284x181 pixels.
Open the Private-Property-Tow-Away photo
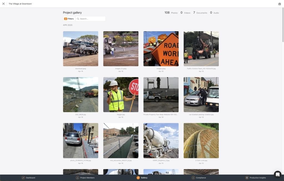161,95
